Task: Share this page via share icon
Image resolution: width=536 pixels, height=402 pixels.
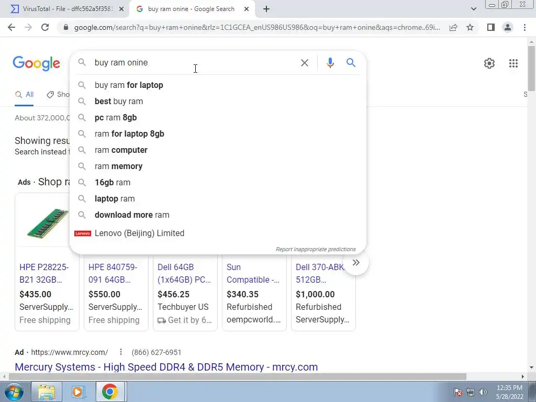Action: click(x=453, y=27)
